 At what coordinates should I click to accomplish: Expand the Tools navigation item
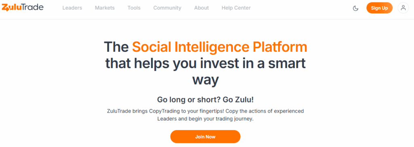[x=134, y=8]
